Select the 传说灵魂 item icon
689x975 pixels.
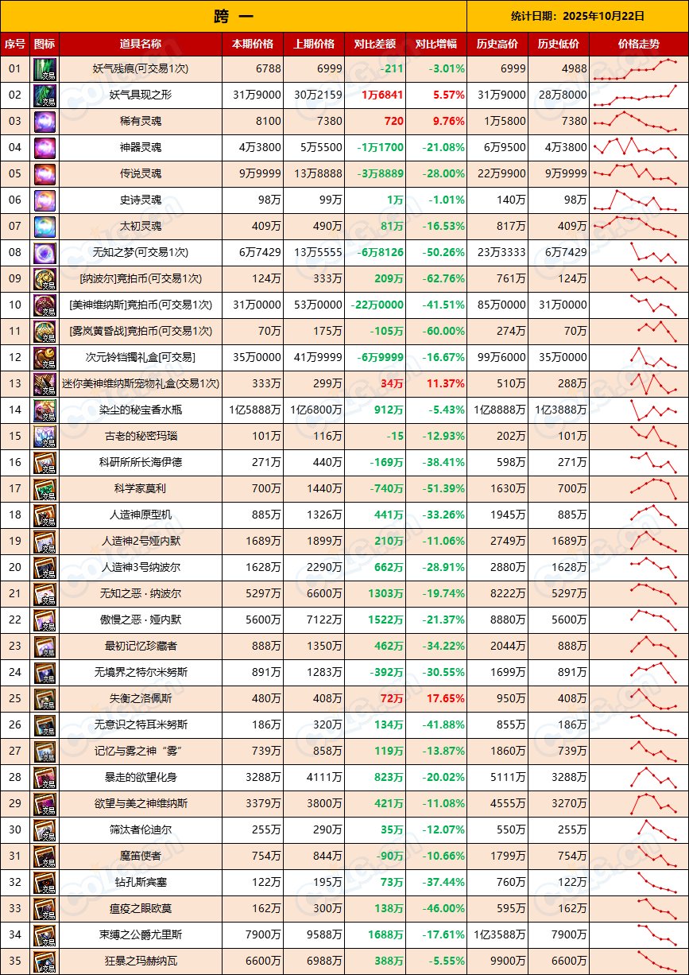point(45,174)
